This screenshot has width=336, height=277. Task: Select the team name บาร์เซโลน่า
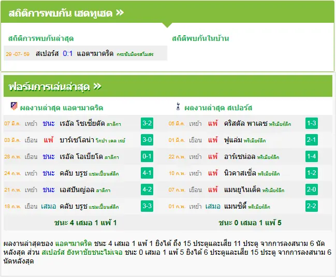[x=77, y=140]
